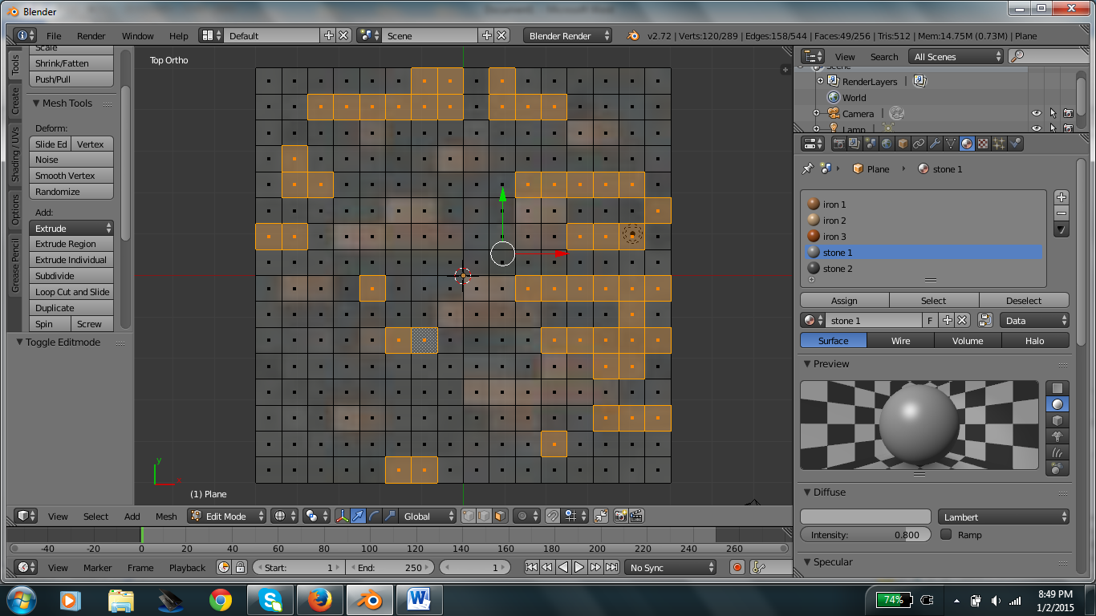
Task: Open the File menu
Action: pyautogui.click(x=54, y=35)
